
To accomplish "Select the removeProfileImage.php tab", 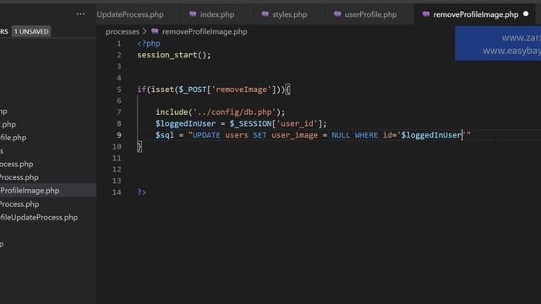I will click(475, 14).
